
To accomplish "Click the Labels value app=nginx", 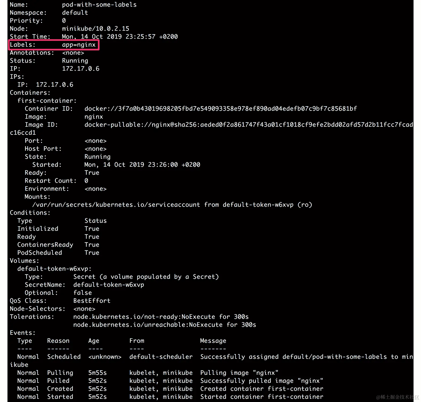I will [x=79, y=45].
